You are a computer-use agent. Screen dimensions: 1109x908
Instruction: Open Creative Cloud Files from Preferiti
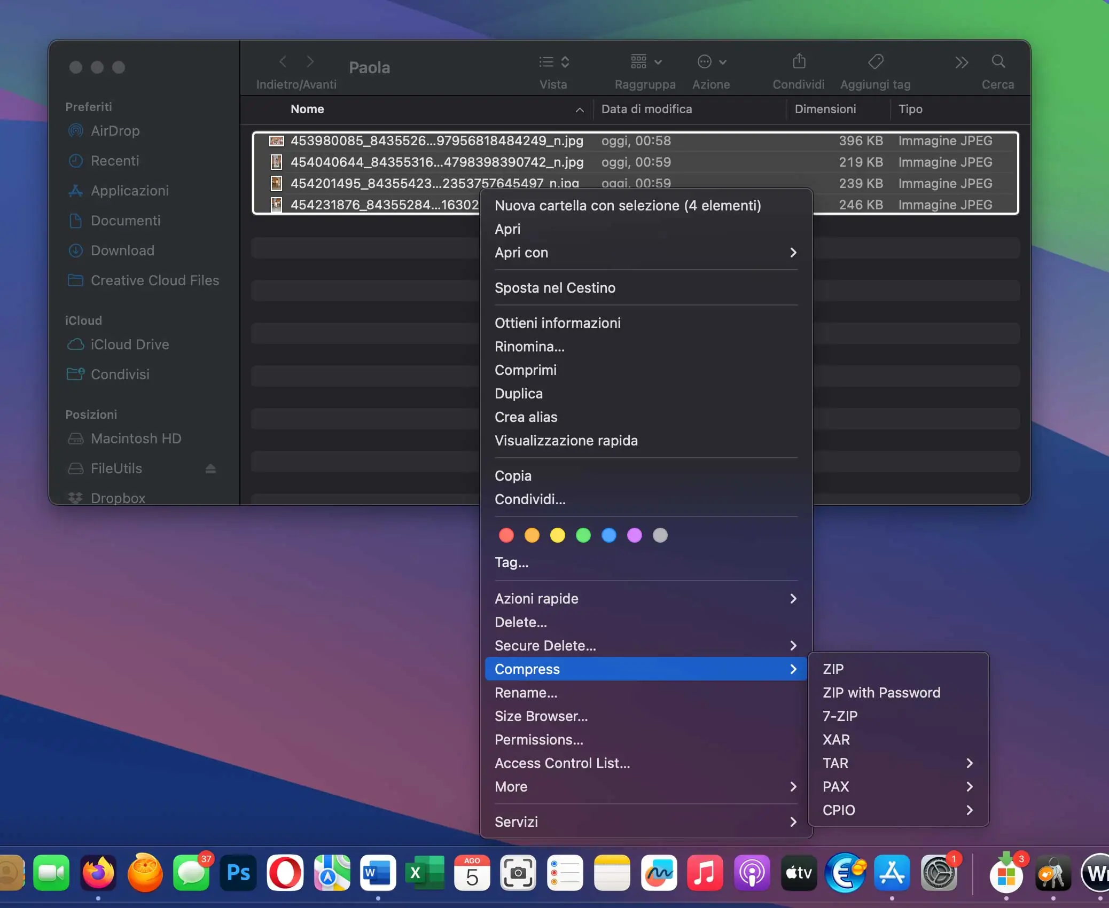click(155, 280)
